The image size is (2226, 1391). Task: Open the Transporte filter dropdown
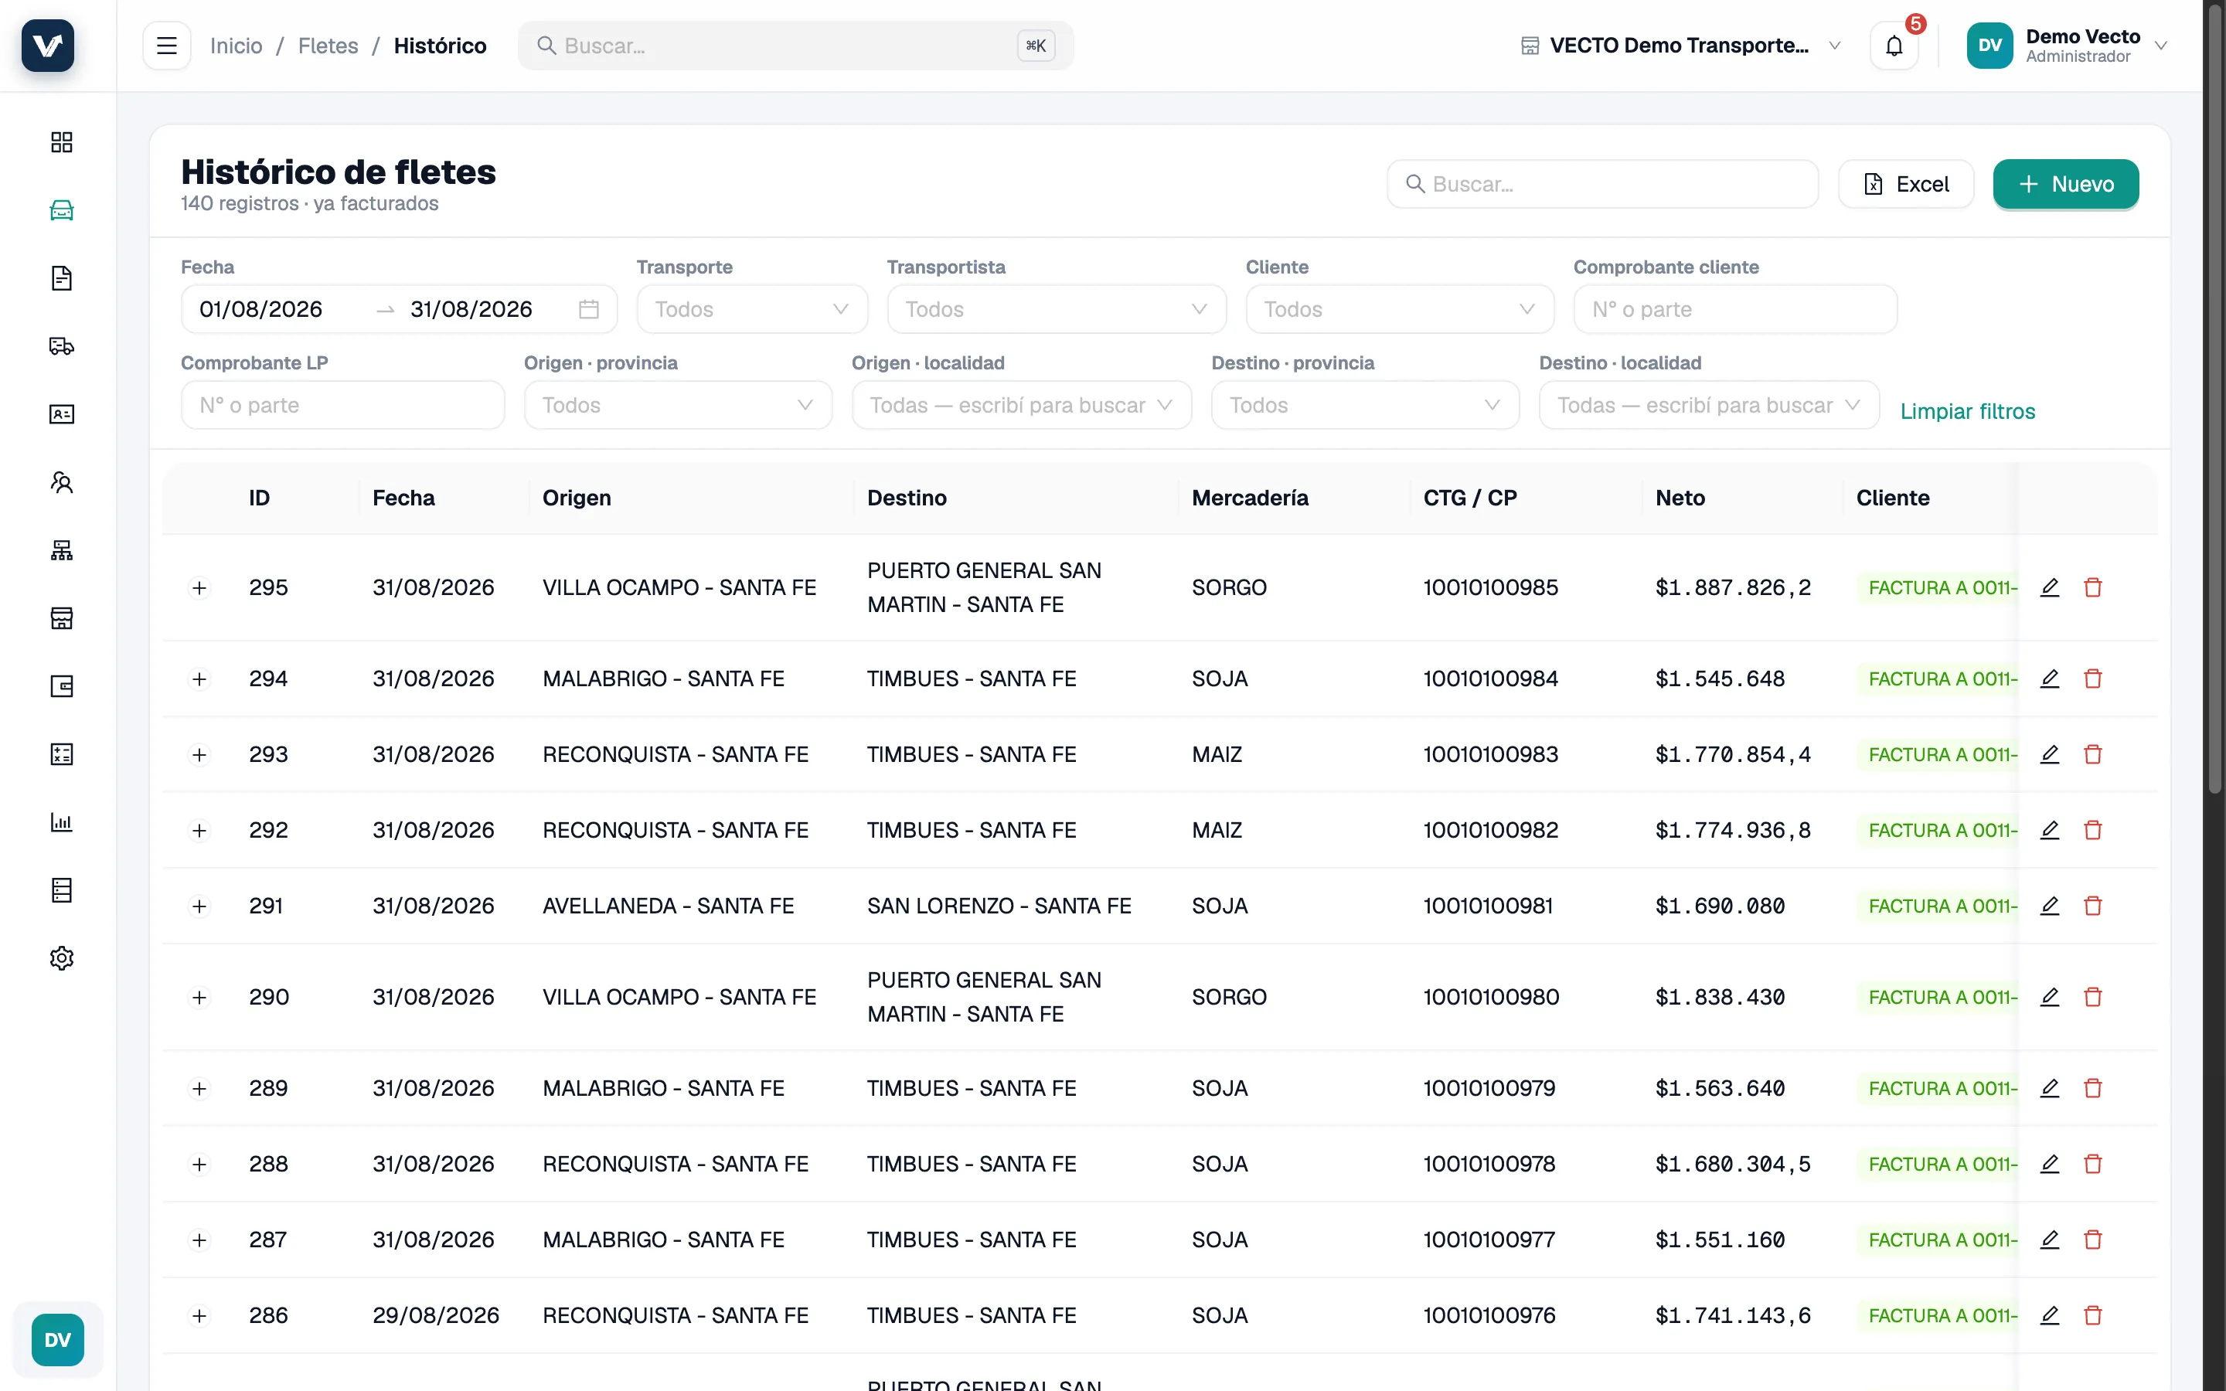pyautogui.click(x=751, y=309)
